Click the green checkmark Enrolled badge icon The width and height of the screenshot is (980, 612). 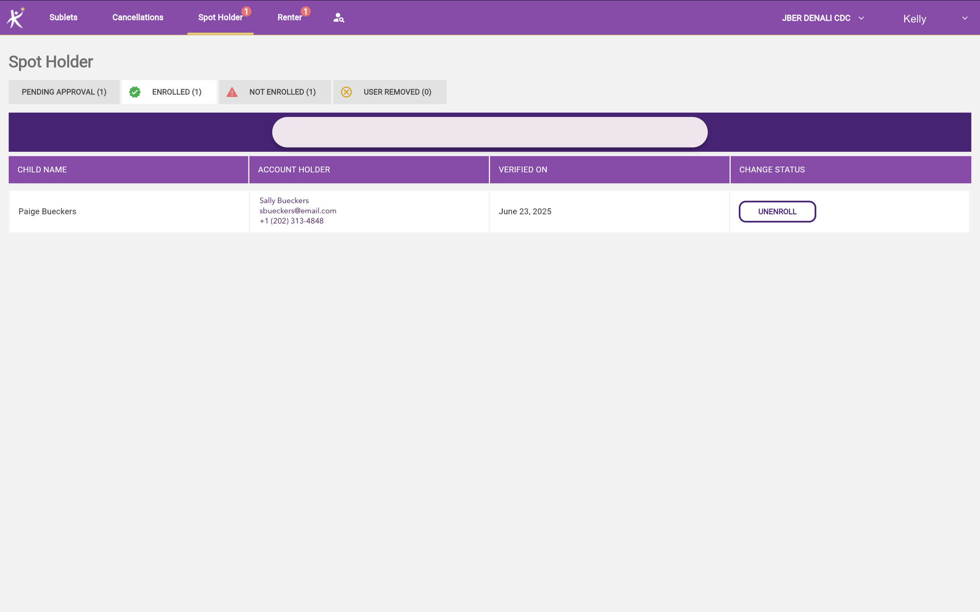tap(135, 92)
